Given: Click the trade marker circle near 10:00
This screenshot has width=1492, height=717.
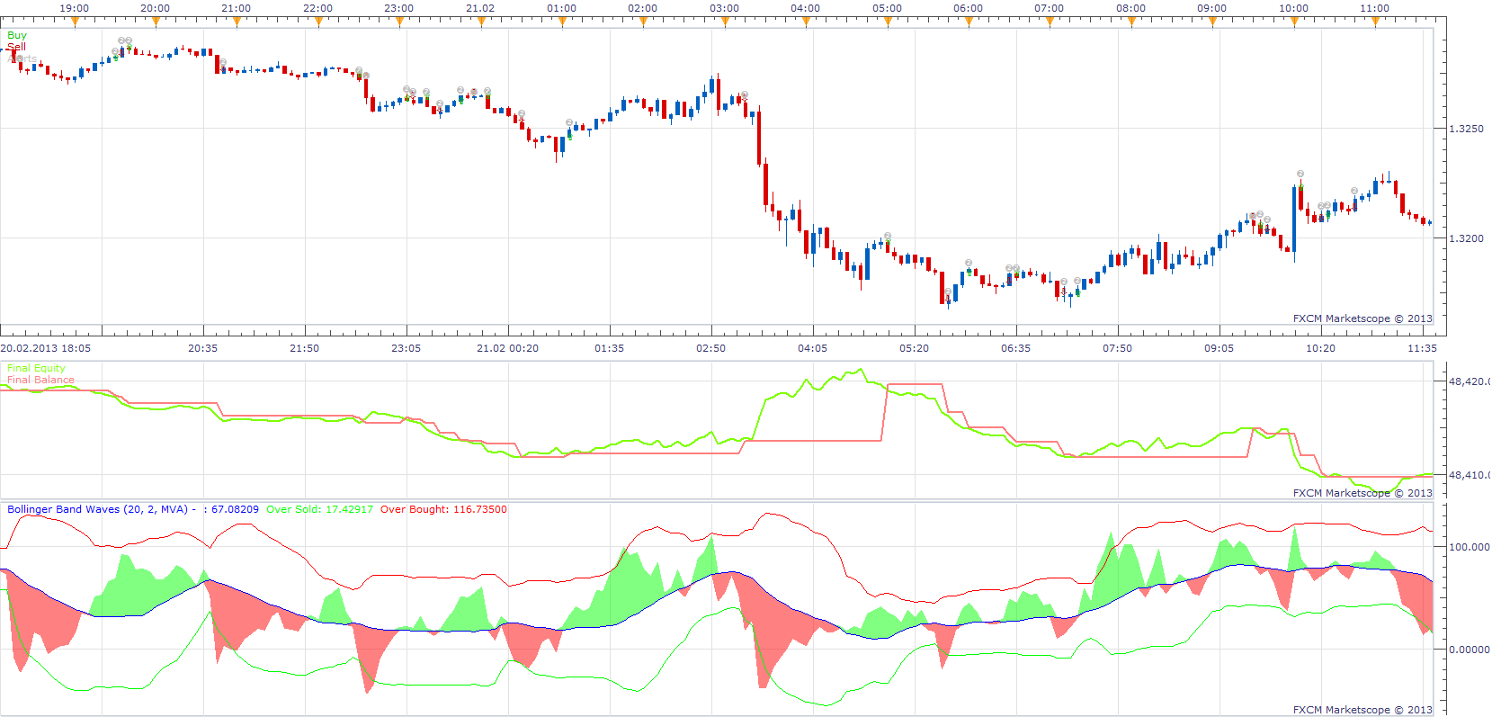Looking at the screenshot, I should tap(1300, 174).
